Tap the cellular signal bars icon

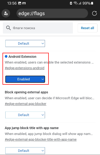(80, 3)
